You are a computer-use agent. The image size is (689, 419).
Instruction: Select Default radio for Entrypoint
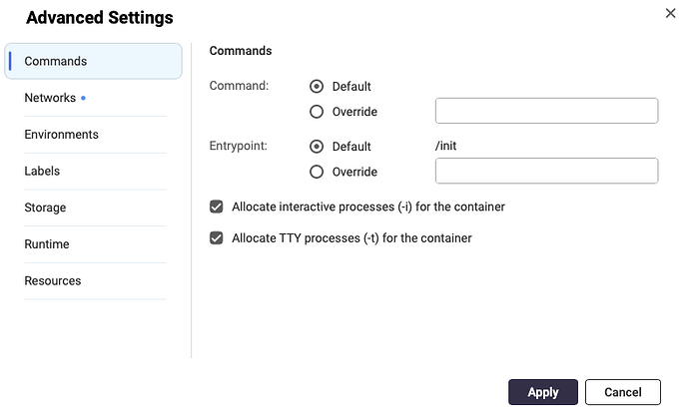(x=317, y=147)
